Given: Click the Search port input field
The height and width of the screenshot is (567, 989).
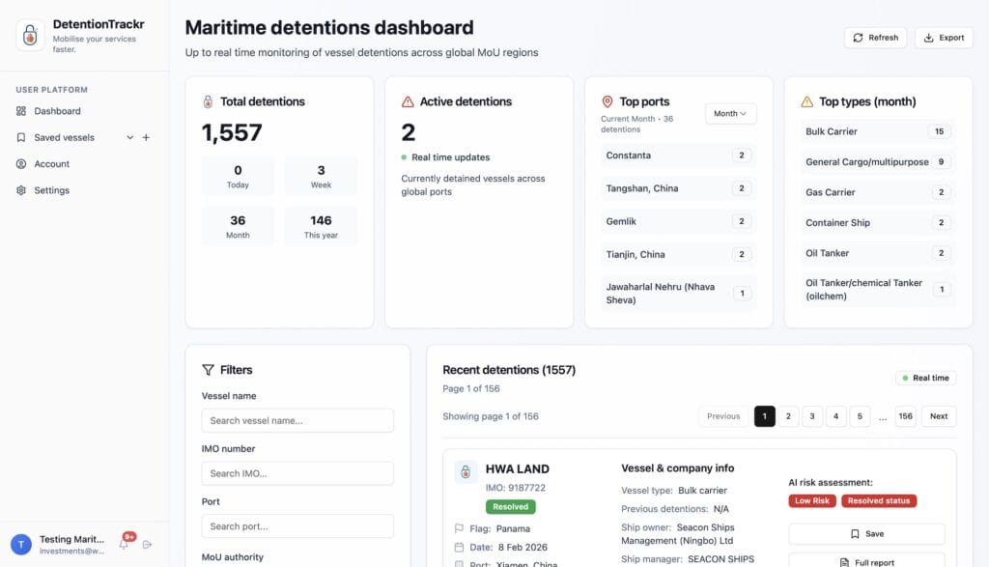Looking at the screenshot, I should click(x=297, y=526).
